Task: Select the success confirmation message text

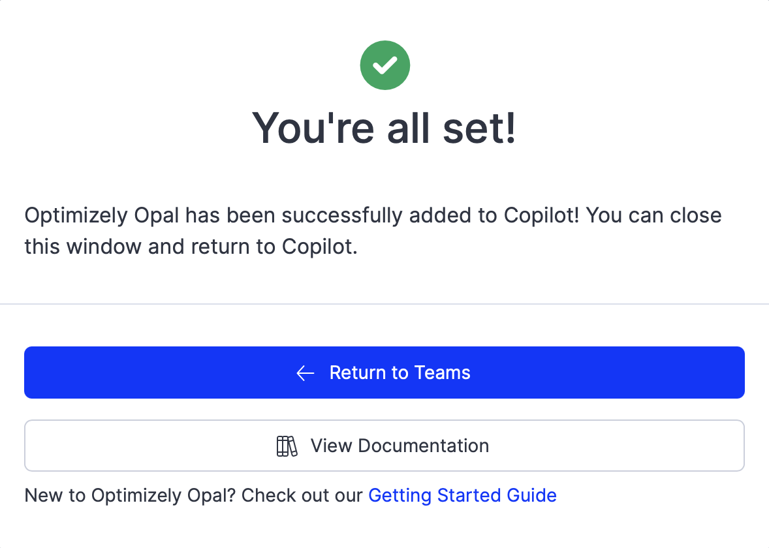Action: (373, 230)
